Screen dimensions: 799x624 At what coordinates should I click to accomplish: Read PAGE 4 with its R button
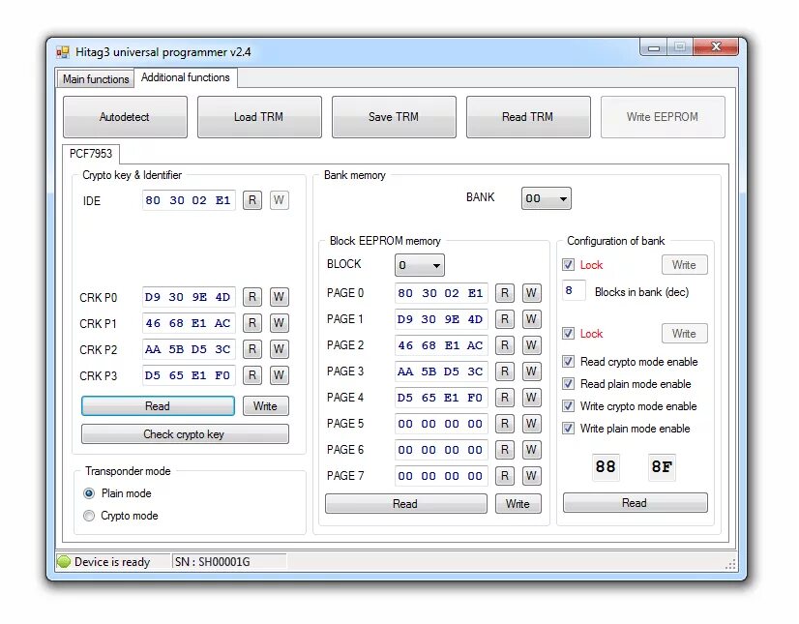pyautogui.click(x=505, y=398)
